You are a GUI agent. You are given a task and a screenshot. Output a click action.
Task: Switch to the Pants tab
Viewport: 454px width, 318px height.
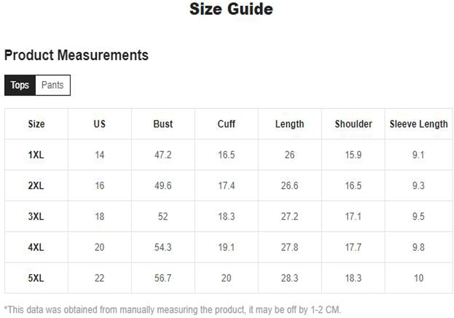click(x=53, y=85)
